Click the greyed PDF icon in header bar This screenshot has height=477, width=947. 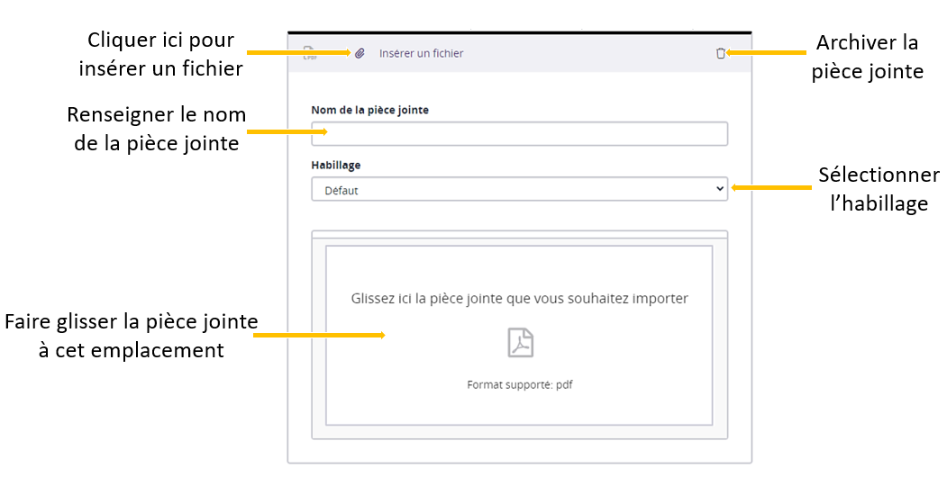[x=309, y=52]
